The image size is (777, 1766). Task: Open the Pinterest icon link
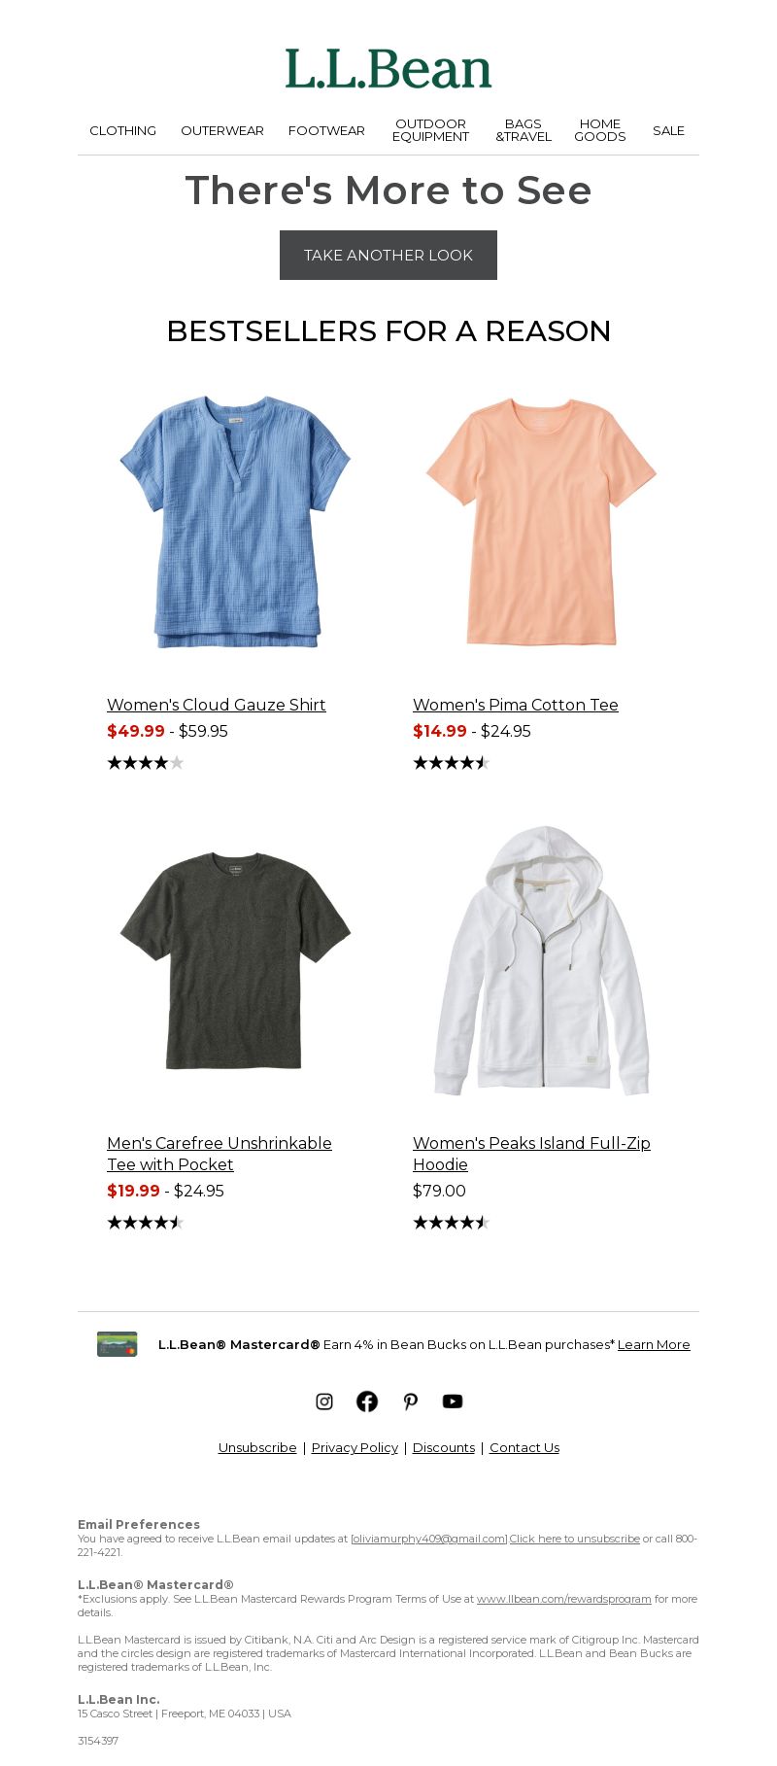point(410,1402)
